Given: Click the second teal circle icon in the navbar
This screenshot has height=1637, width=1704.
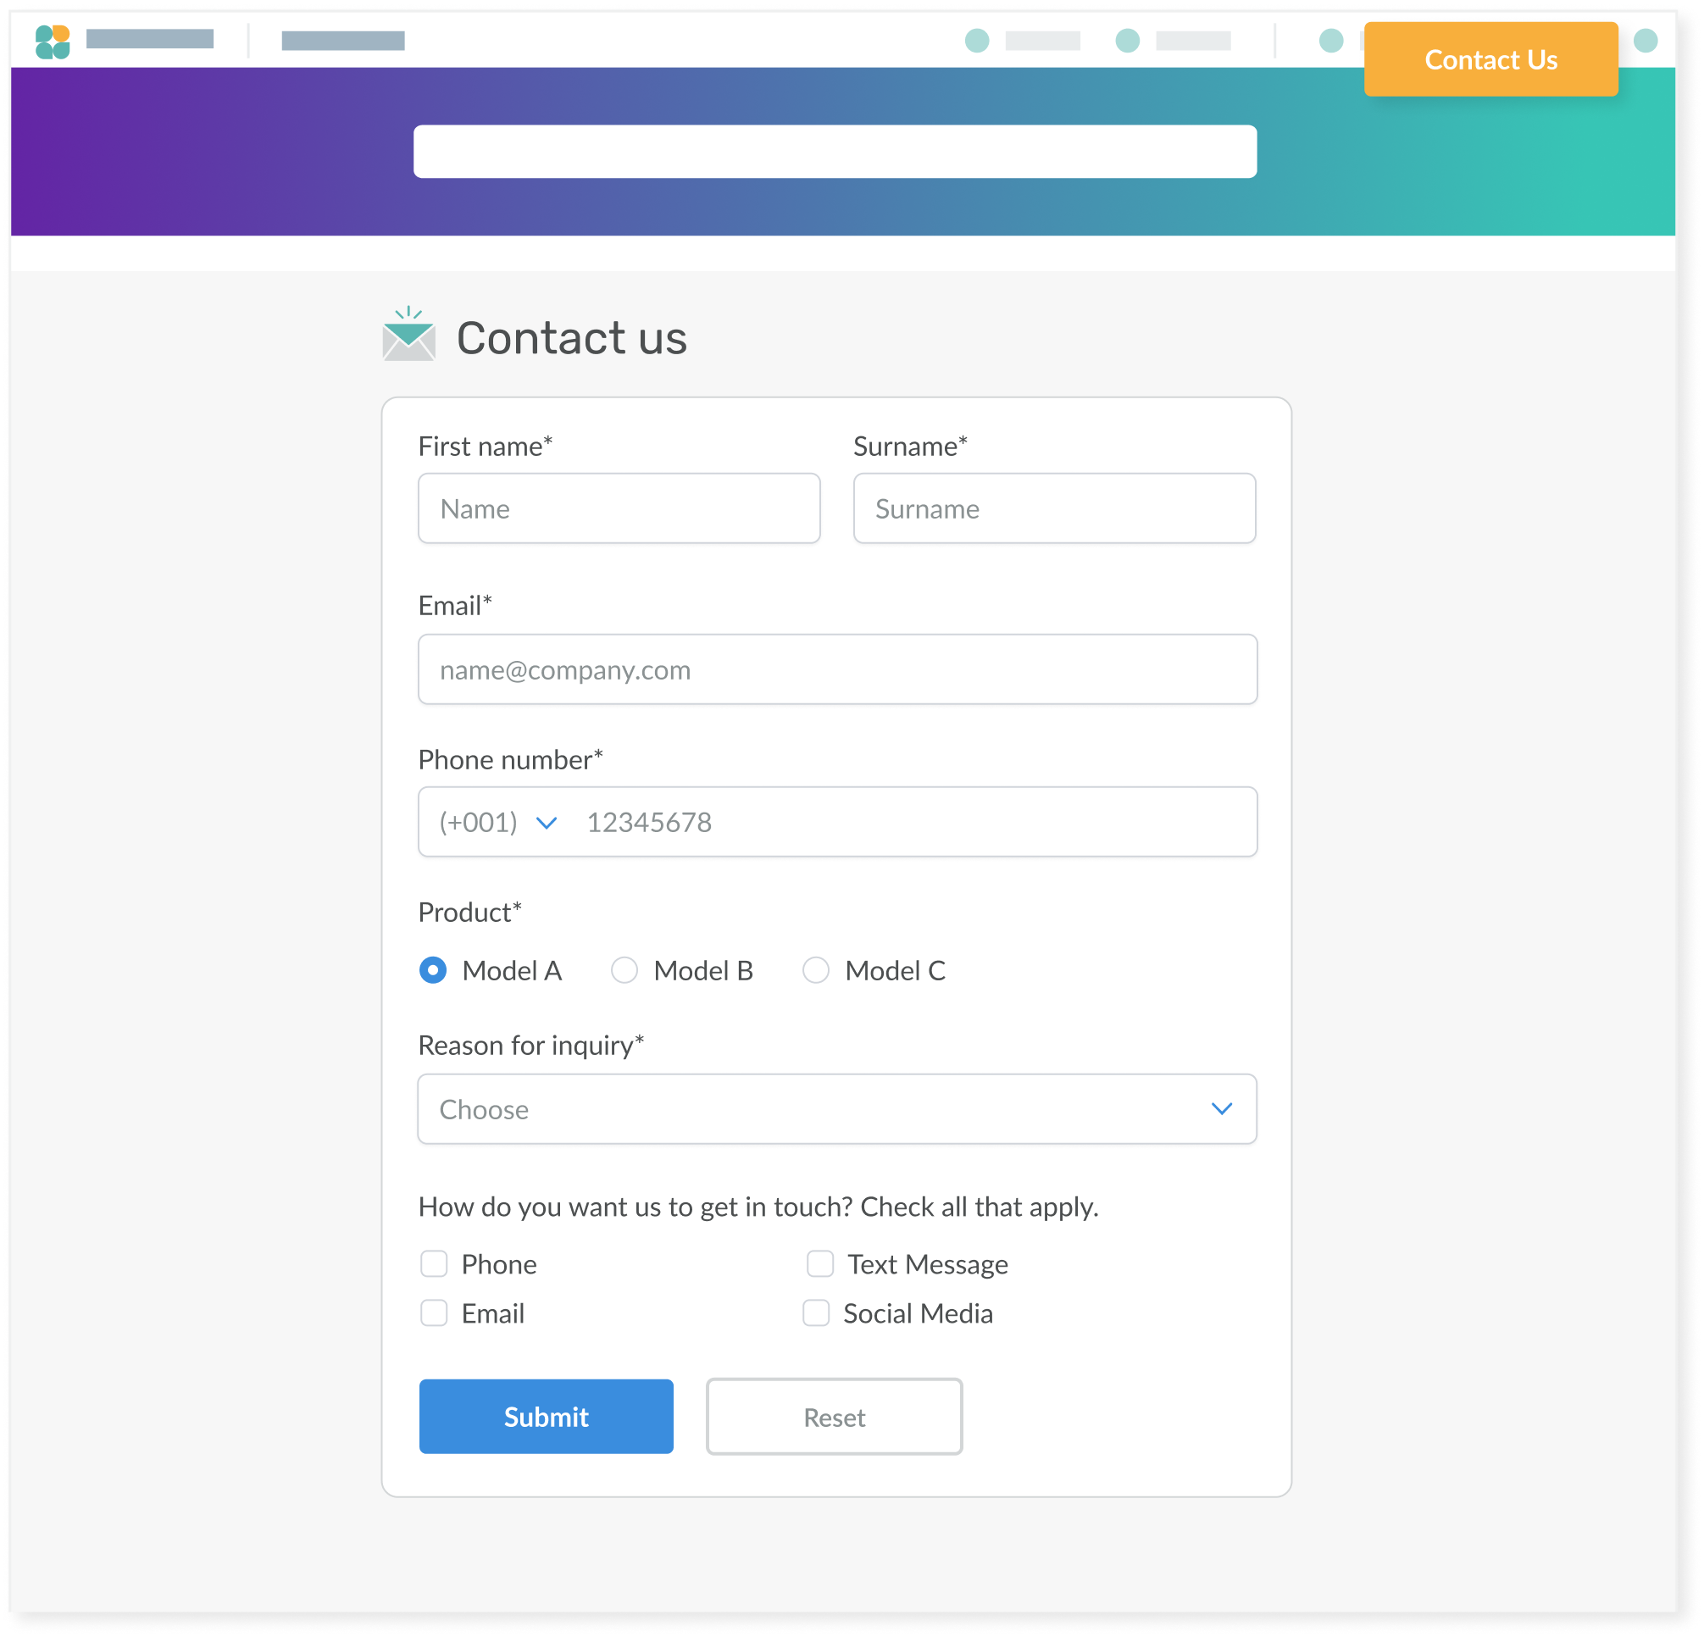Looking at the screenshot, I should 1128,40.
